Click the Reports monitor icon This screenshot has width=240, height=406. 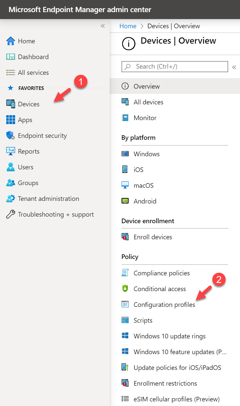[11, 151]
